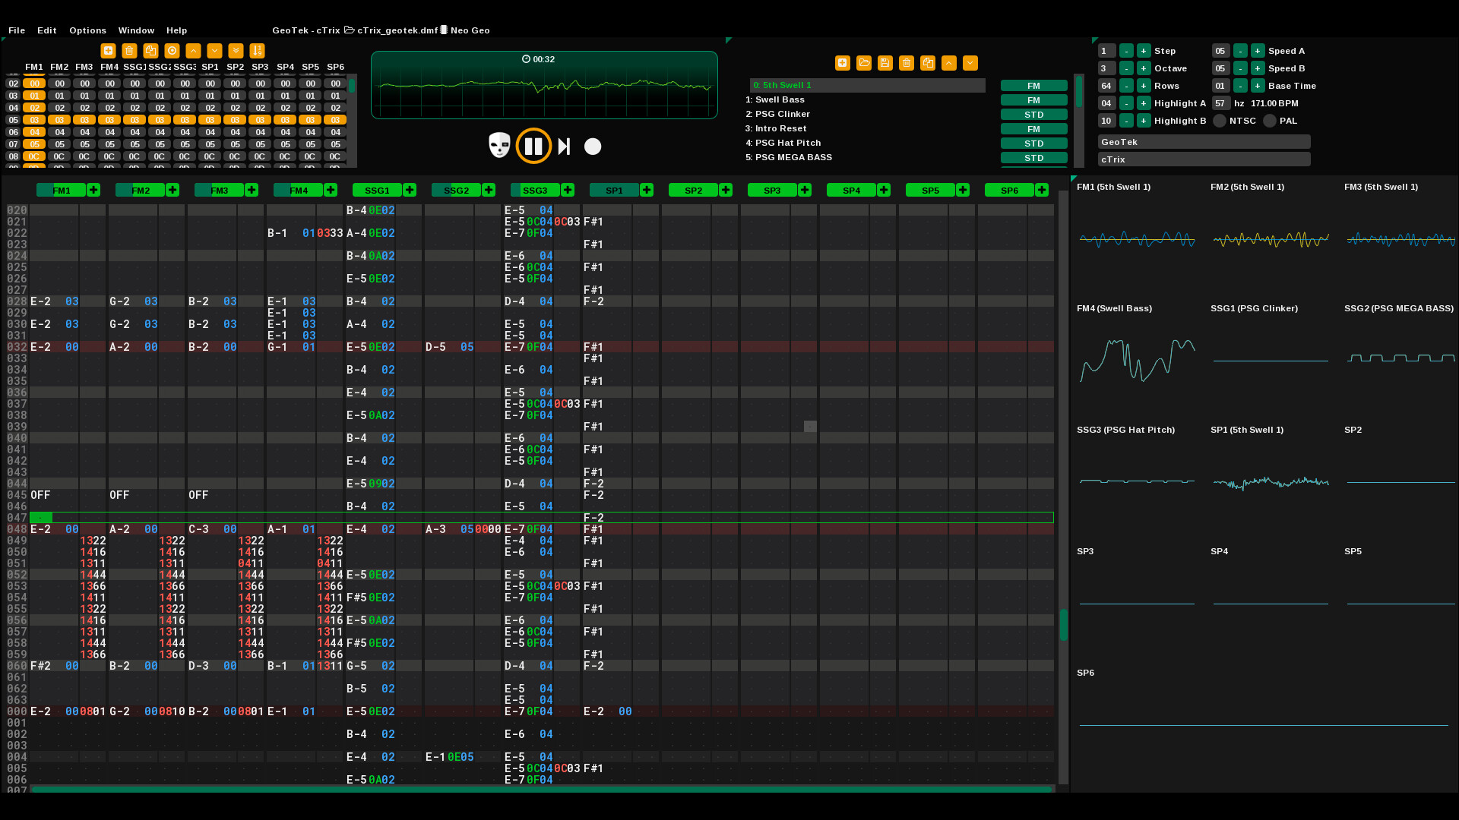Toggle FM mode on the 5th Swell 1 row
1459x820 pixels.
click(x=1033, y=85)
